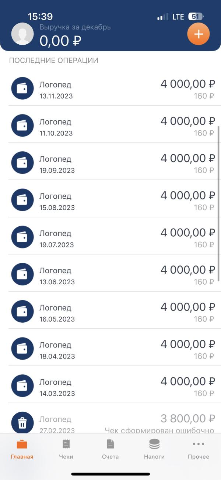The image size is (221, 480).
Task: Tap the trash icon of the cancelled receipt
Action: click(22, 423)
